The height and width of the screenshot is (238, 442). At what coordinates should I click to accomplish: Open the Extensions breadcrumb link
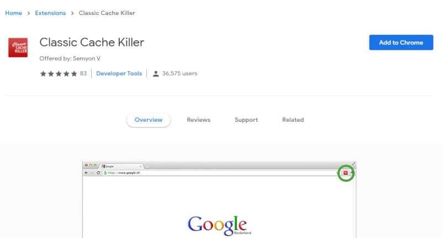[50, 13]
